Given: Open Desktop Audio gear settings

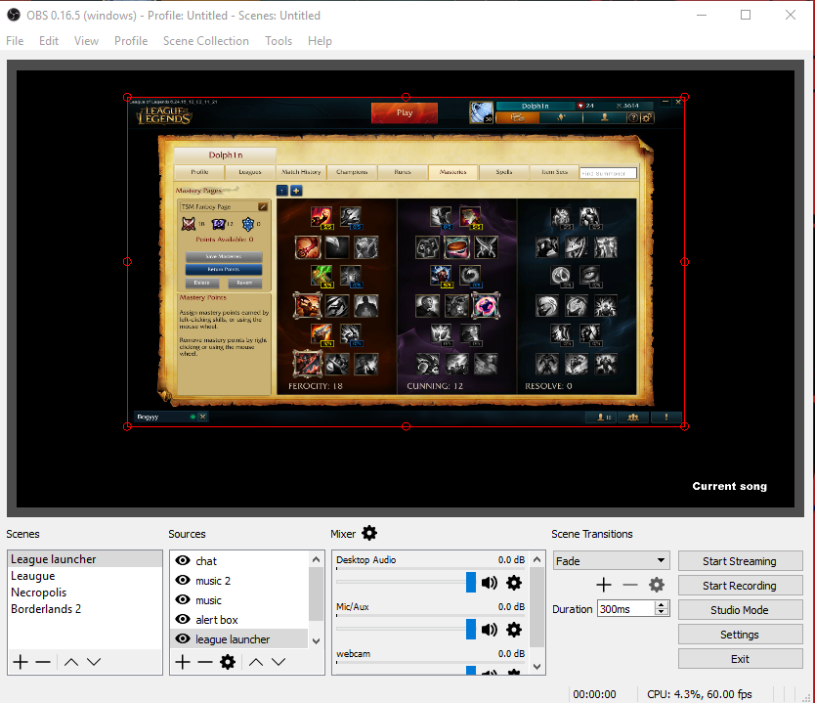Looking at the screenshot, I should point(514,583).
